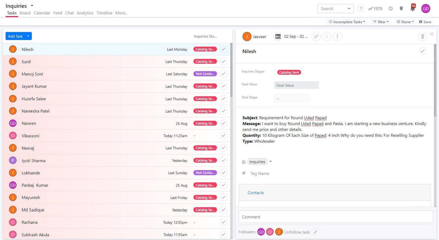
Task: Switch to the Board tab
Action: pyautogui.click(x=25, y=13)
